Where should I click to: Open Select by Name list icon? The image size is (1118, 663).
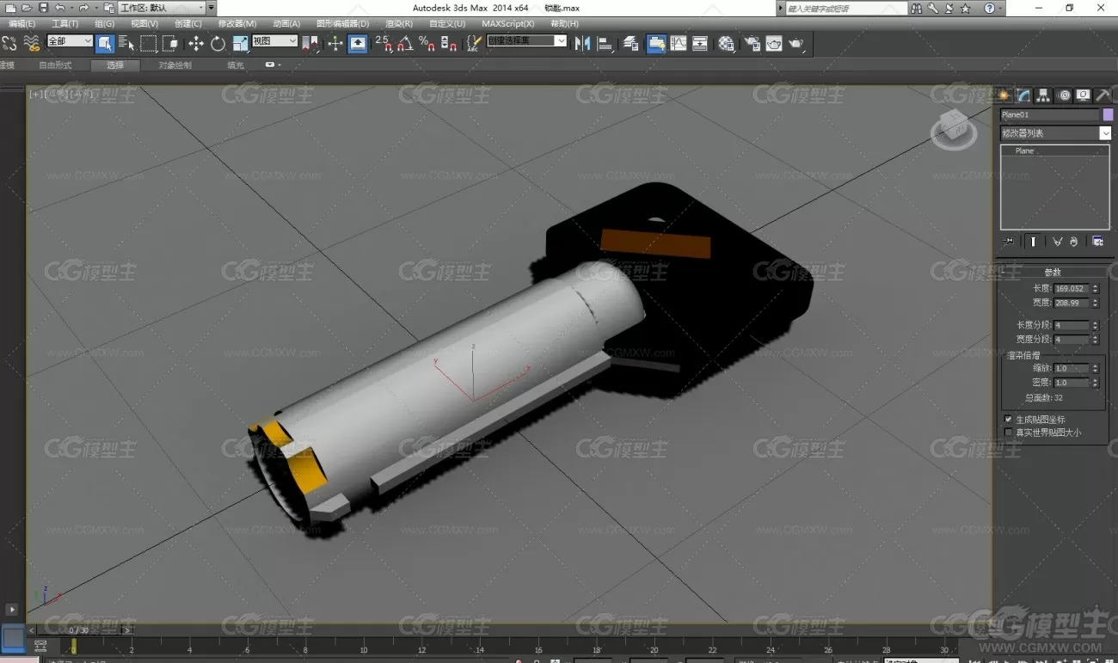[x=126, y=43]
